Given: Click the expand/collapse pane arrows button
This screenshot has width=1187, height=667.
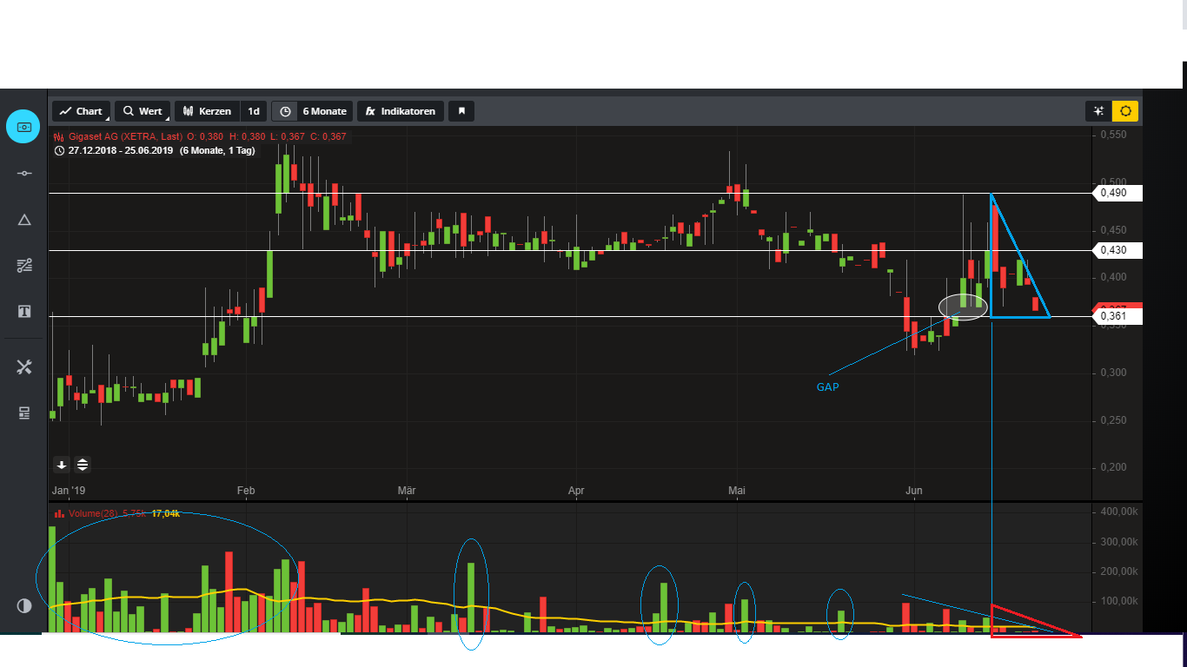Looking at the screenshot, I should [82, 465].
